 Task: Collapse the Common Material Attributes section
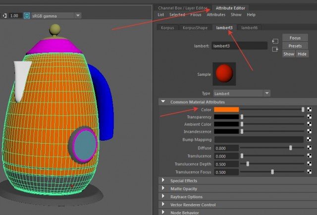point(163,102)
